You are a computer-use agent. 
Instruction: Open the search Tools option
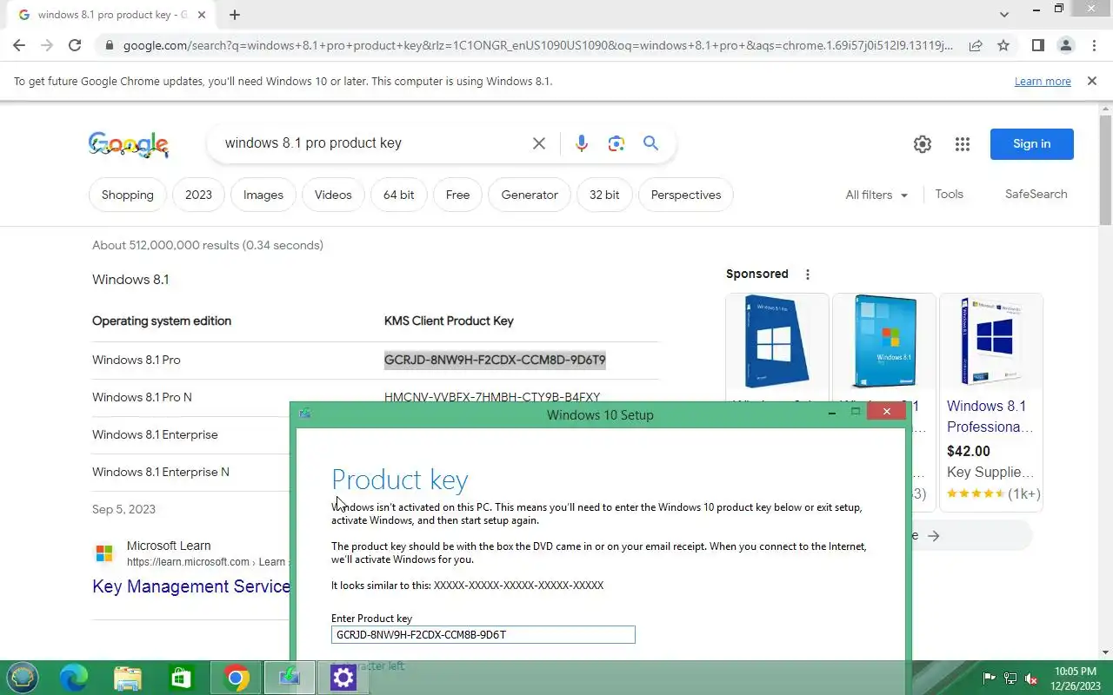tap(949, 194)
